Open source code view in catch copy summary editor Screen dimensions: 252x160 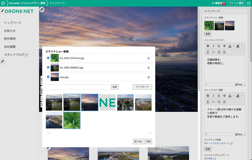point(213,102)
